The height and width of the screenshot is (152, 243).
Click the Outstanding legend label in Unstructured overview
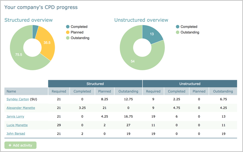pyautogui.click(x=190, y=32)
